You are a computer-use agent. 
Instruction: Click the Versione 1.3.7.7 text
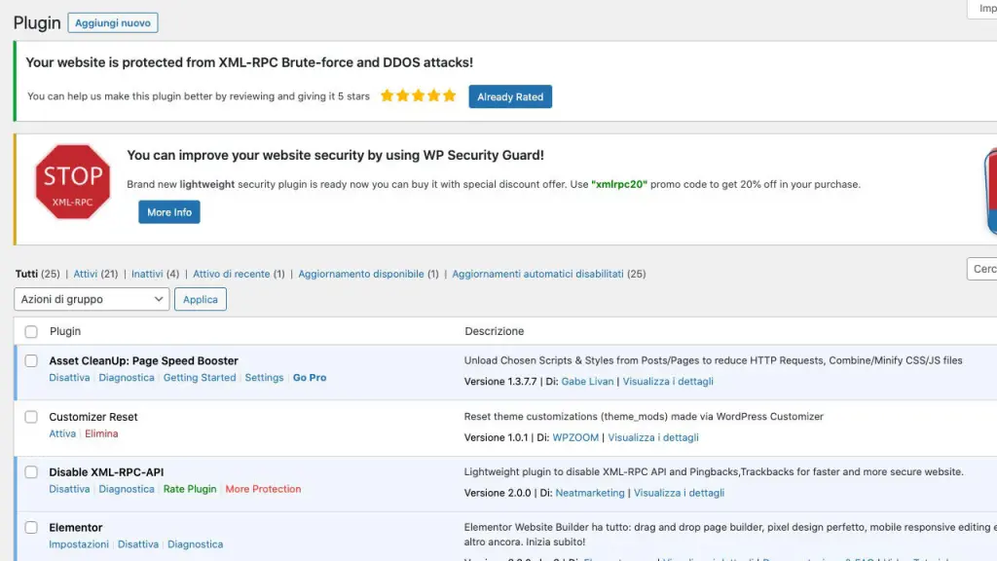[500, 381]
